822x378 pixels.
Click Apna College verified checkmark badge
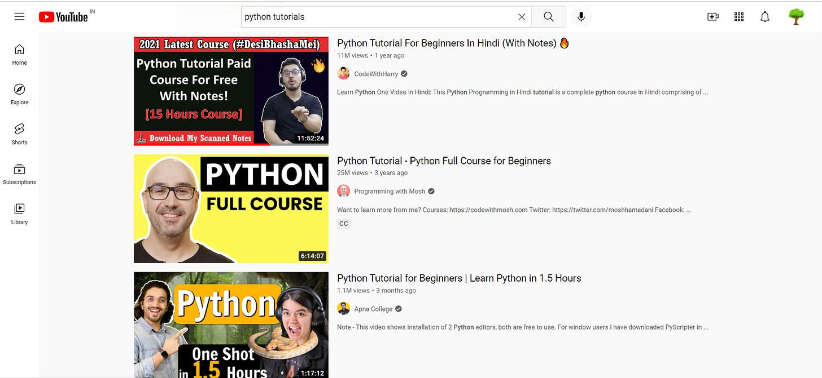point(399,309)
